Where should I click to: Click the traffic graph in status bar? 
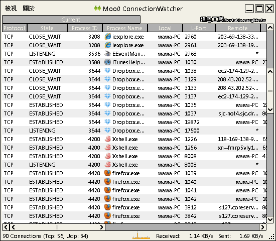pyautogui.click(x=141, y=235)
